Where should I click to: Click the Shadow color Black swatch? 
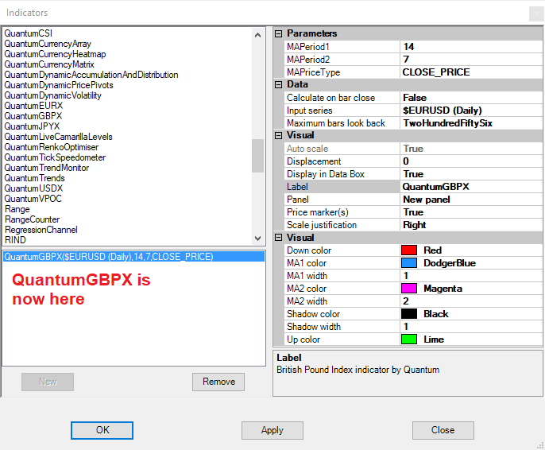[409, 314]
